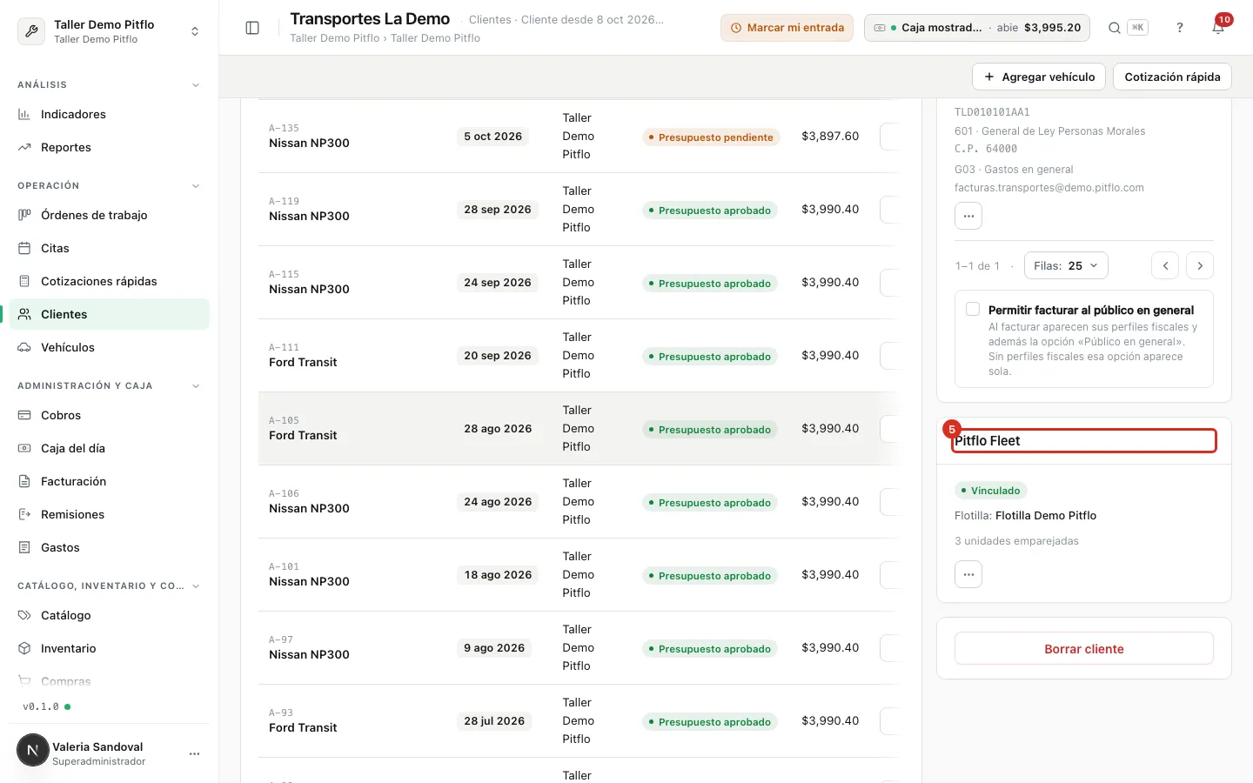Screen dimensions: 1253x783
Task: Open the search icon in header
Action: click(1114, 28)
